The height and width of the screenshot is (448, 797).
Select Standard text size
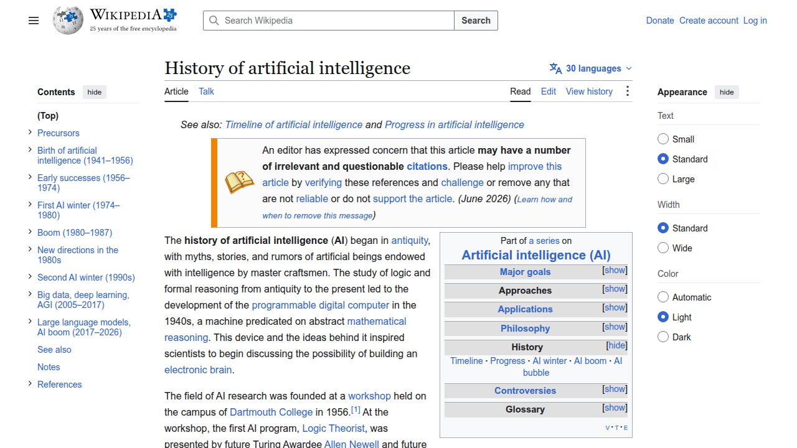tap(663, 159)
